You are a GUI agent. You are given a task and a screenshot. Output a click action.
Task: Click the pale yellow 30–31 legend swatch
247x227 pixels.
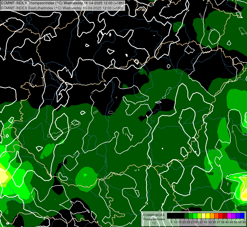(x=204, y=216)
